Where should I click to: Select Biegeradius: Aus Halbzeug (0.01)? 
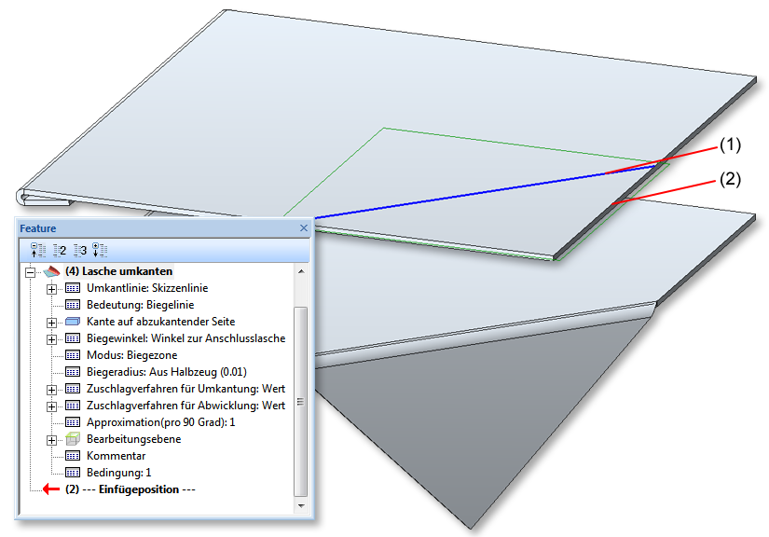pos(167,372)
